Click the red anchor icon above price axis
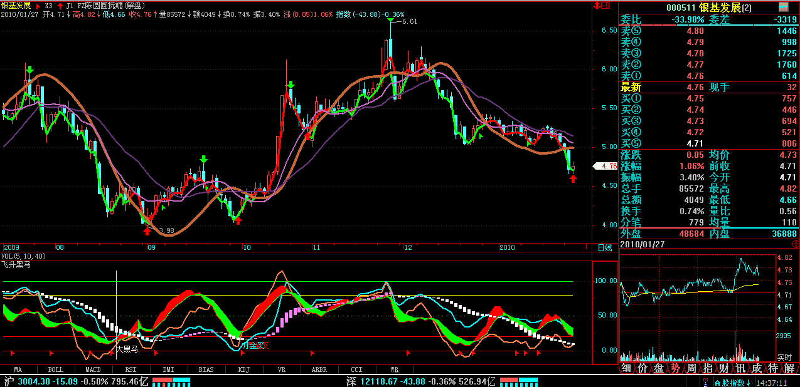800x387 pixels. pos(596,6)
